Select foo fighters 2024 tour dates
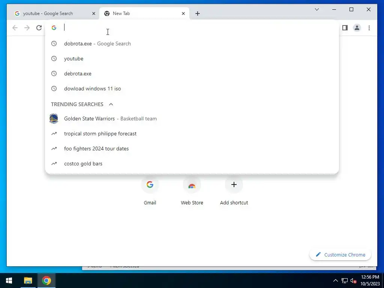The width and height of the screenshot is (384, 288). 192,148
